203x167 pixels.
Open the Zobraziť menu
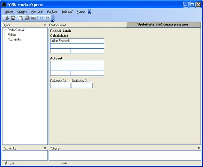click(67, 12)
